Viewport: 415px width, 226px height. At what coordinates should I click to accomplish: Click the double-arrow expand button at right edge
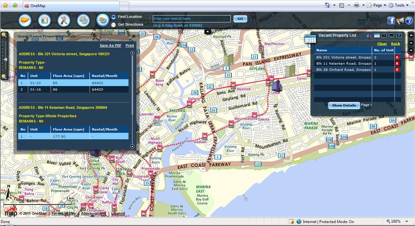click(411, 35)
